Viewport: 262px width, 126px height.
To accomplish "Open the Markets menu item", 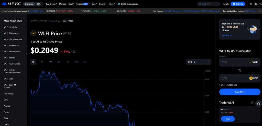I will coord(62,4).
